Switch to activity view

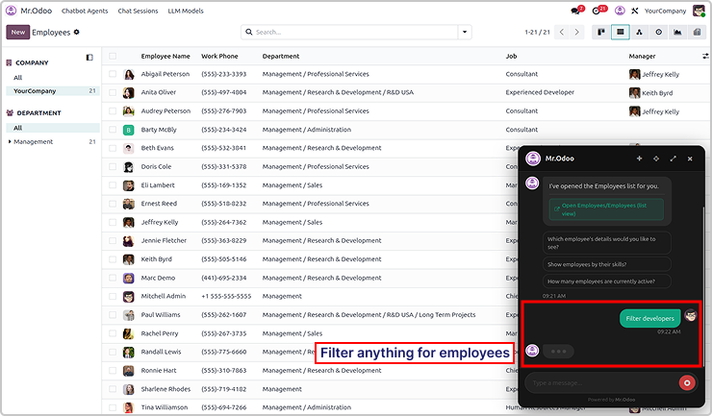click(659, 32)
